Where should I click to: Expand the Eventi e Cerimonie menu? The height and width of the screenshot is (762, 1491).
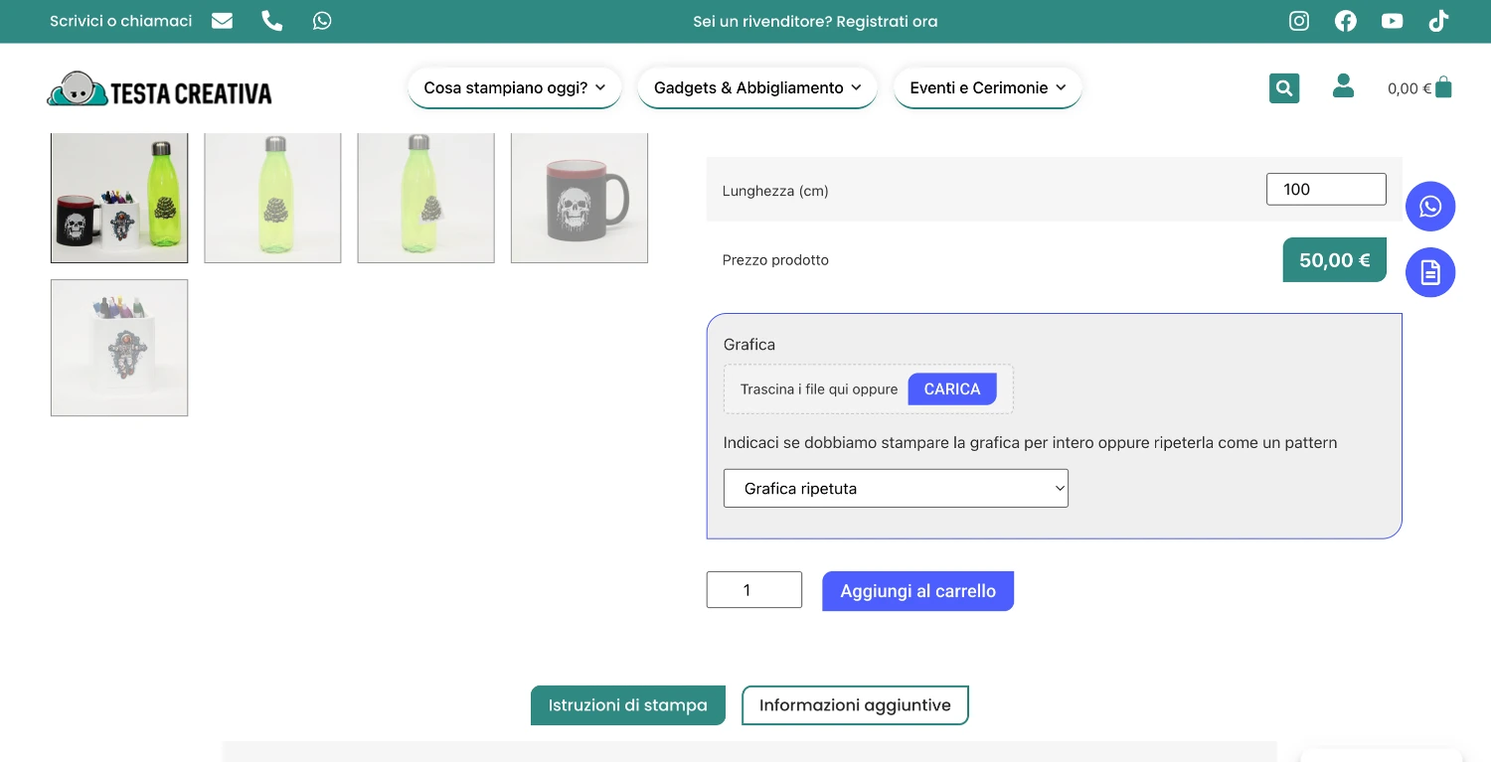(x=987, y=87)
